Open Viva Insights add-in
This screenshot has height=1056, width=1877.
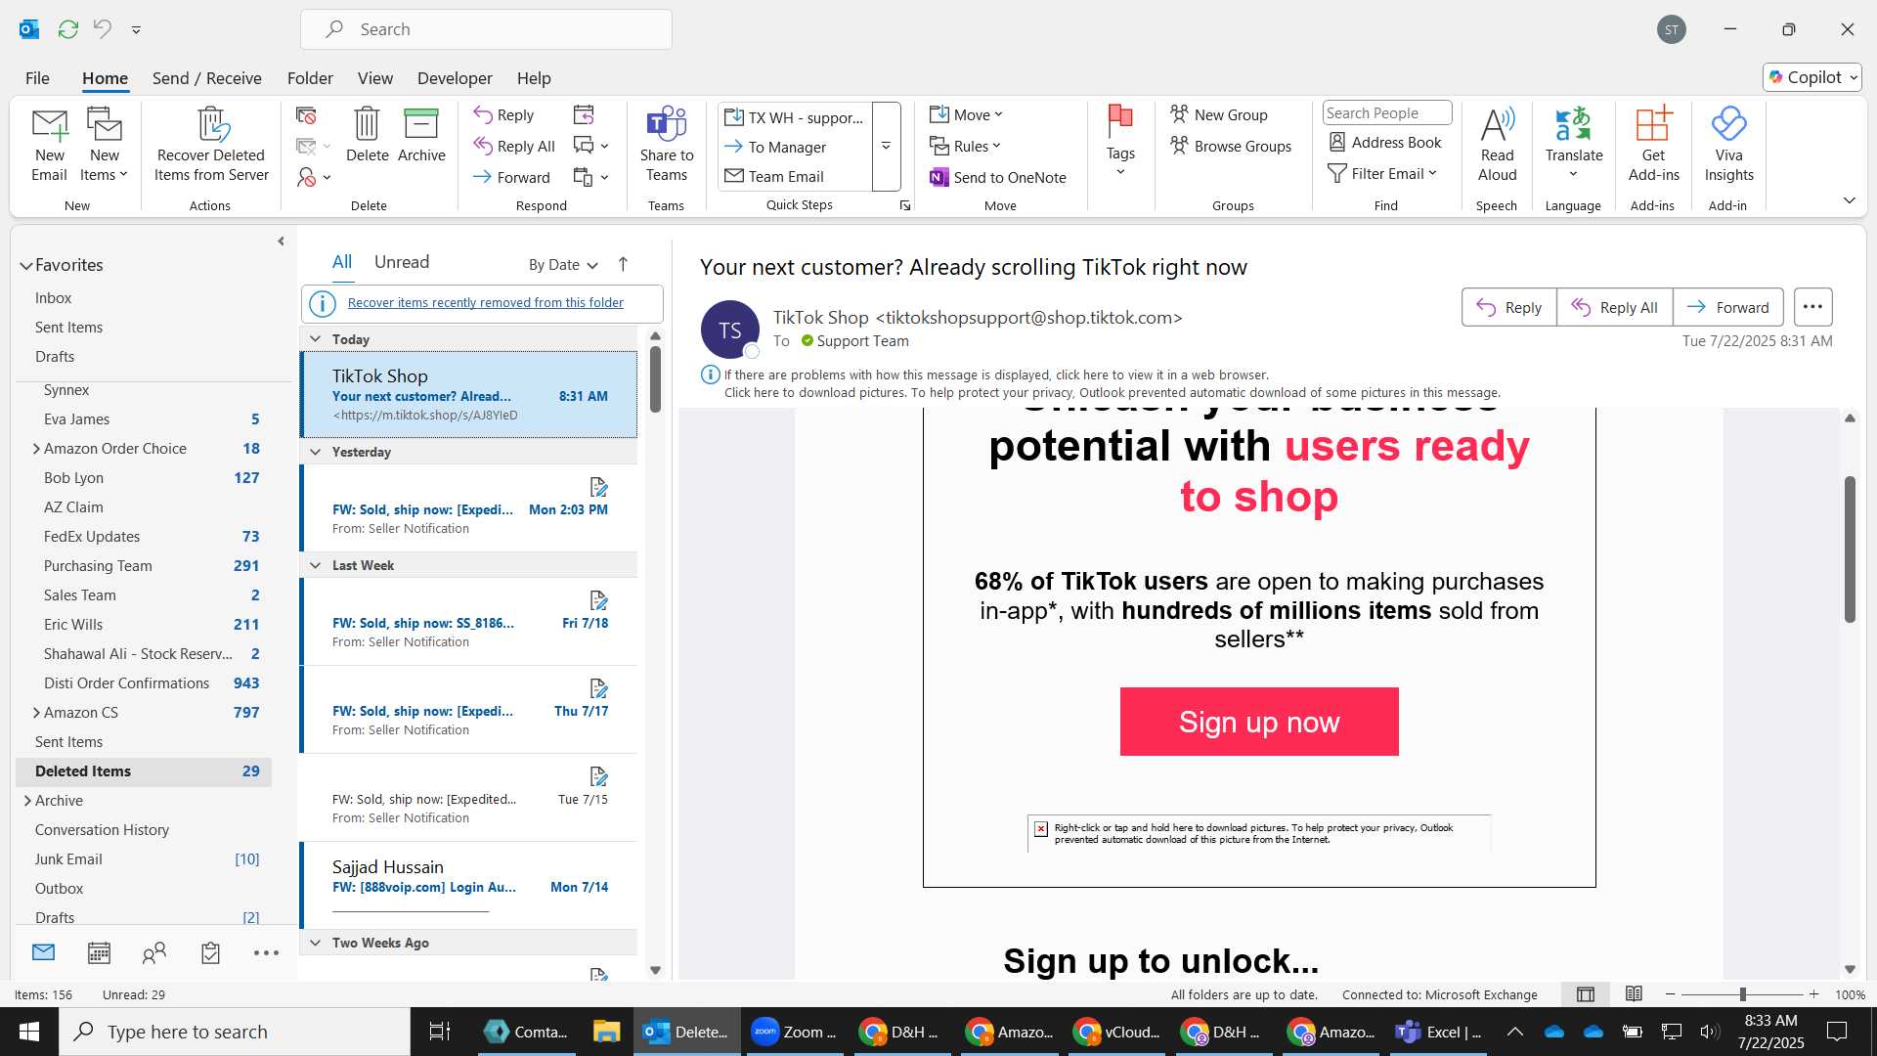[x=1728, y=144]
